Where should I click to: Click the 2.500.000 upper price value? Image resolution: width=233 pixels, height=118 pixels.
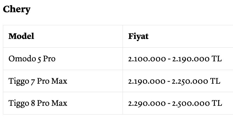point(191,104)
